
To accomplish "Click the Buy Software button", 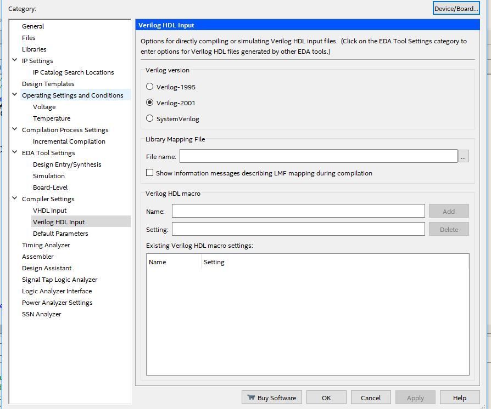I will pos(271,397).
